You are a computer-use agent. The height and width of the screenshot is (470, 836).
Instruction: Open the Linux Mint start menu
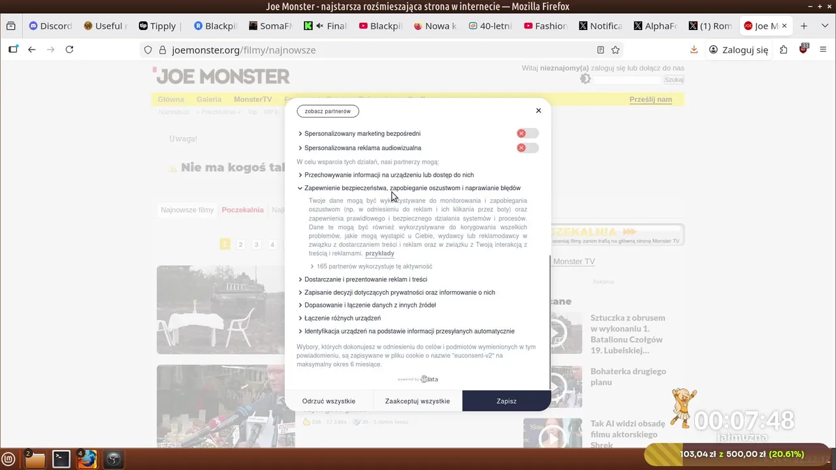(8, 459)
